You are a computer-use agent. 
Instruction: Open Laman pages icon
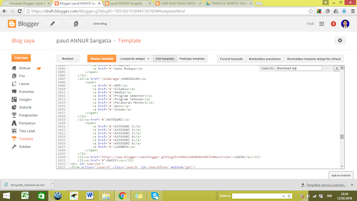tap(14, 84)
